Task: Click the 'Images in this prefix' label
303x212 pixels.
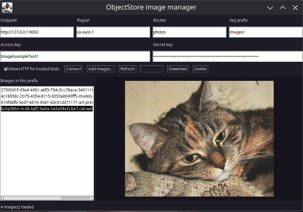Action: (x=19, y=81)
